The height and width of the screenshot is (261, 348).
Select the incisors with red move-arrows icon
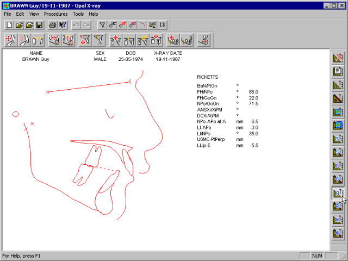[11, 40]
